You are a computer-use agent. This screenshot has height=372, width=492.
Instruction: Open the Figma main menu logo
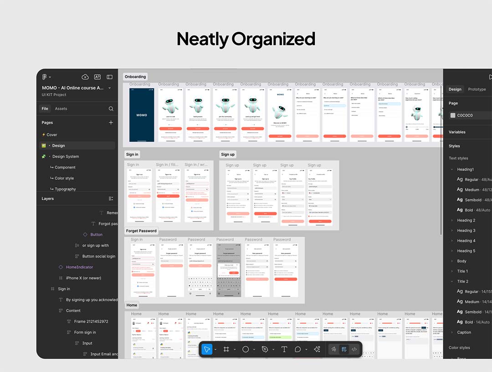point(45,77)
